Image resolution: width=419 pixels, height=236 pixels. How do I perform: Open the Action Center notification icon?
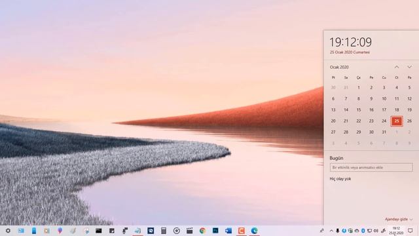coord(410,231)
